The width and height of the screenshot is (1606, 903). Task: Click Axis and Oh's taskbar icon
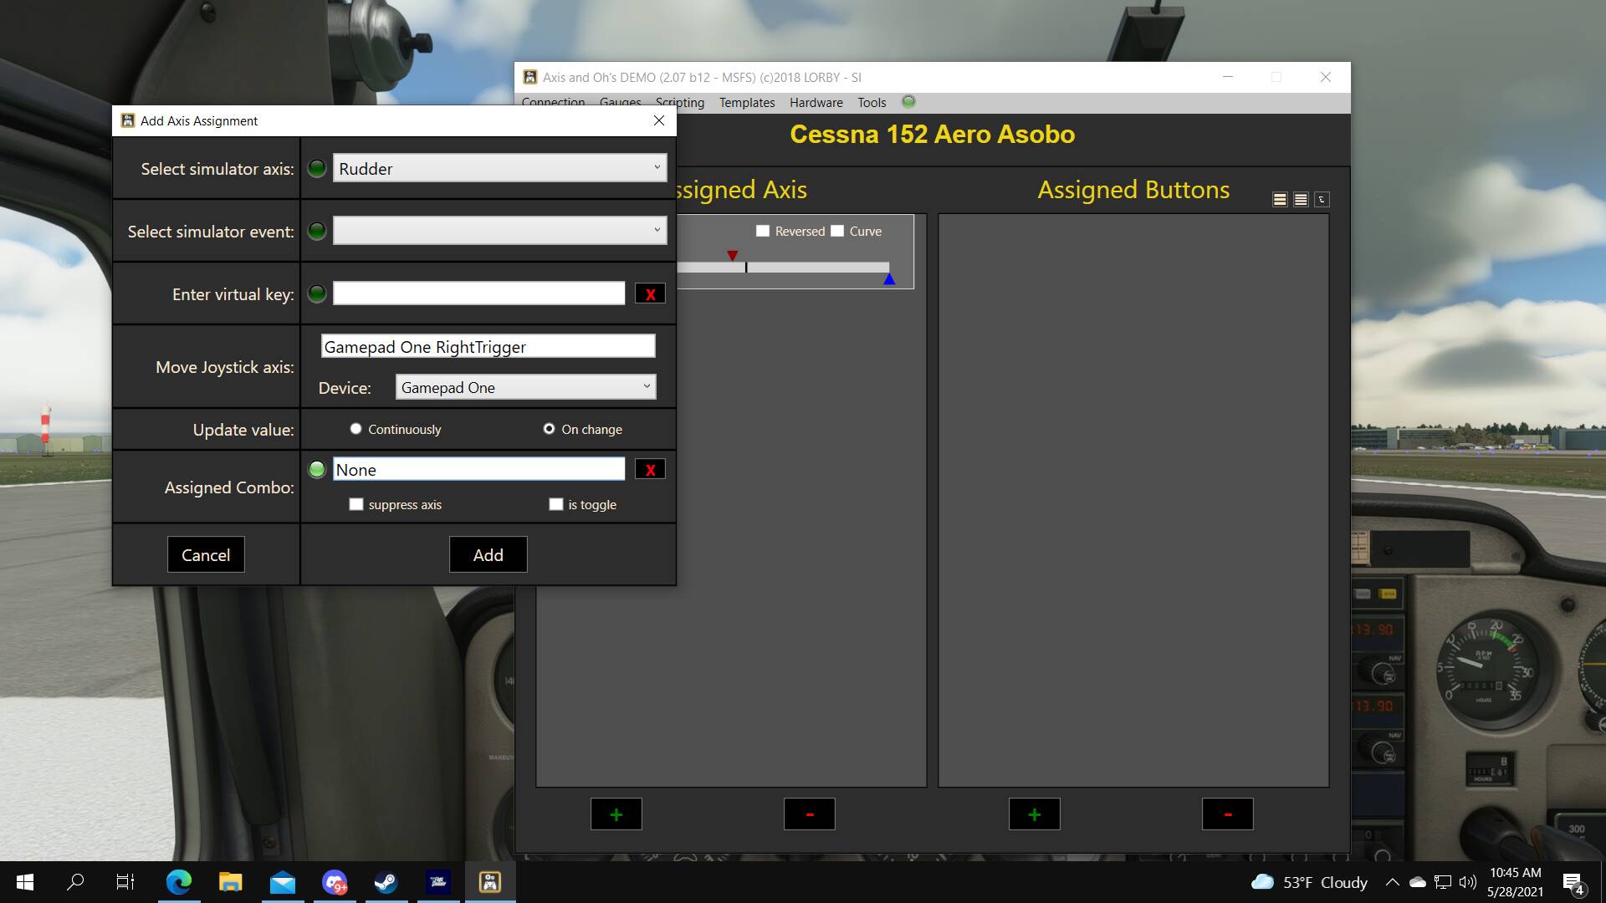489,882
